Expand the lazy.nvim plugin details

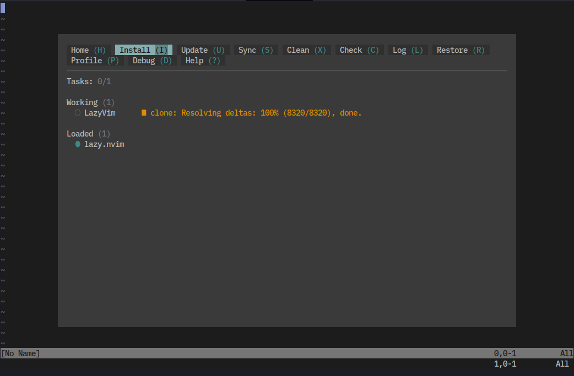click(x=104, y=144)
